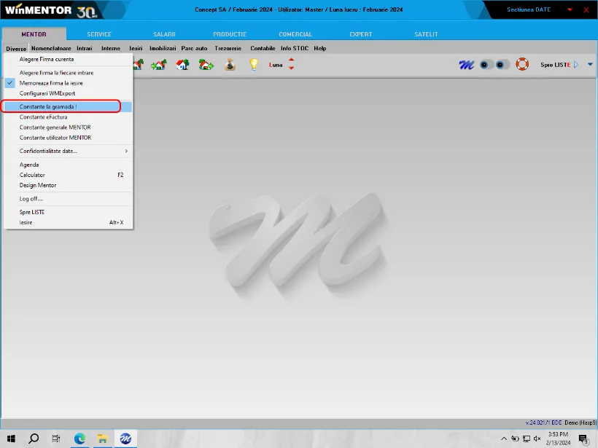Click the v.24.021/1 BDE status text
Screen dimensions: 598x448
(543, 423)
